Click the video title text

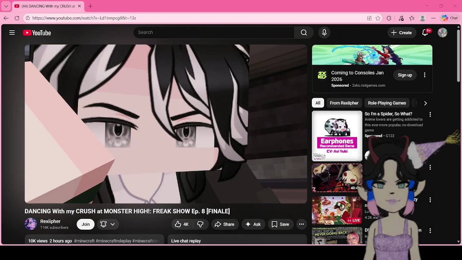127,211
